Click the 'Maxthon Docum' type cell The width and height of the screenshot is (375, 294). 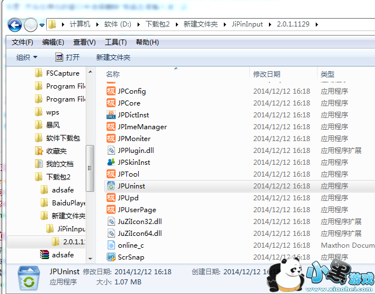[348, 245]
